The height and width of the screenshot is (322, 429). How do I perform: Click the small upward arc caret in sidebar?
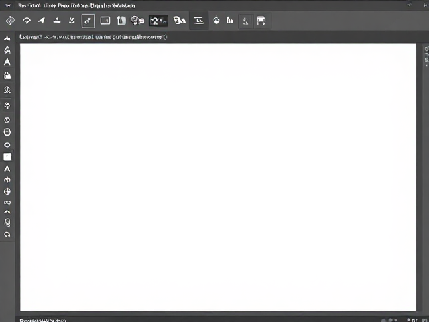(x=7, y=212)
